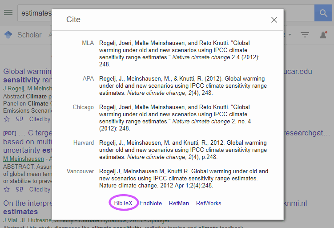Viewport: 334px width, 228px height.
Task: Click the quote icon under Meinshausen result
Action: pos(20,189)
